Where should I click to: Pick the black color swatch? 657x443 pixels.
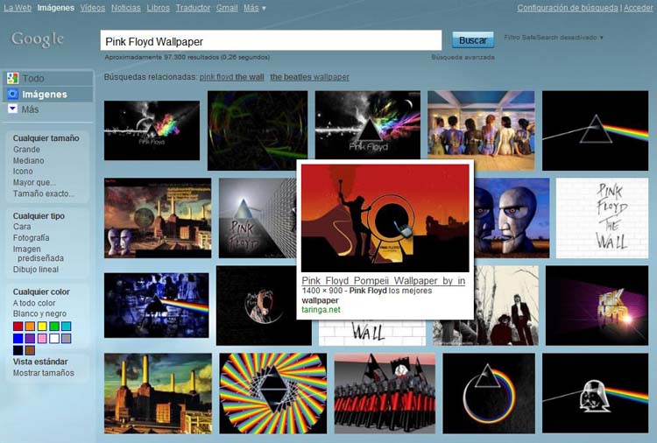click(18, 350)
